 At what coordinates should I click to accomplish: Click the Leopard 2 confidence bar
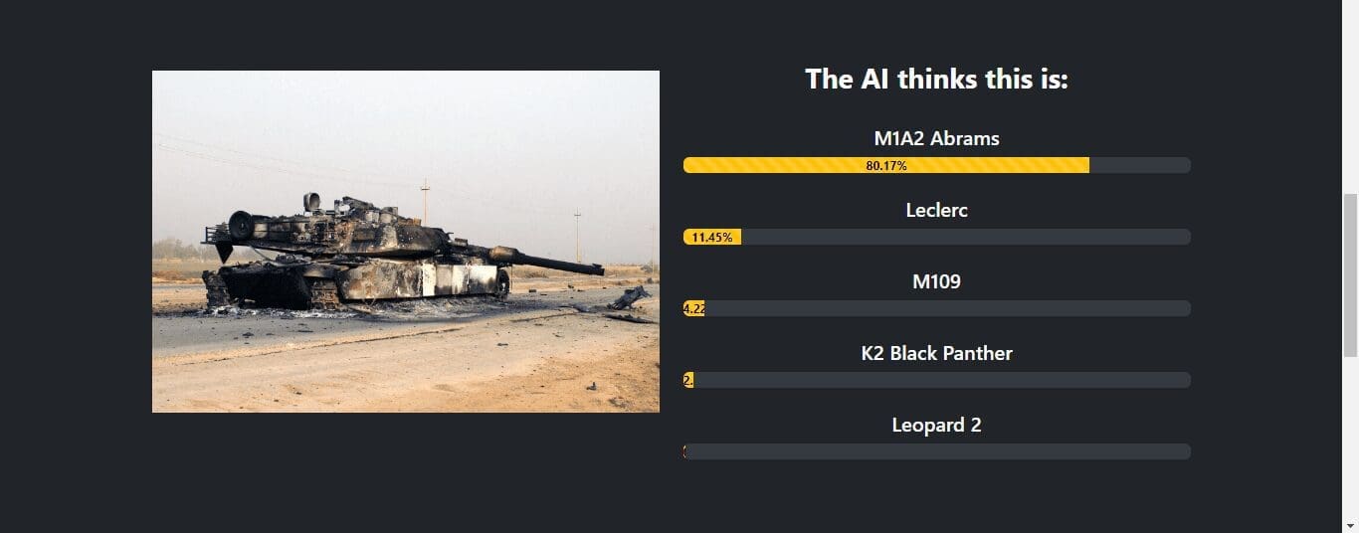[x=936, y=451]
